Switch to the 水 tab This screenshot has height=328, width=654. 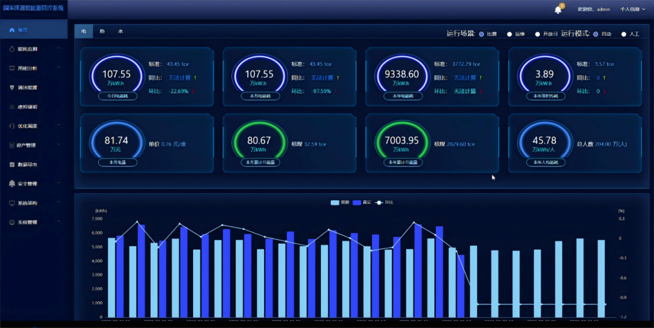[x=121, y=31]
